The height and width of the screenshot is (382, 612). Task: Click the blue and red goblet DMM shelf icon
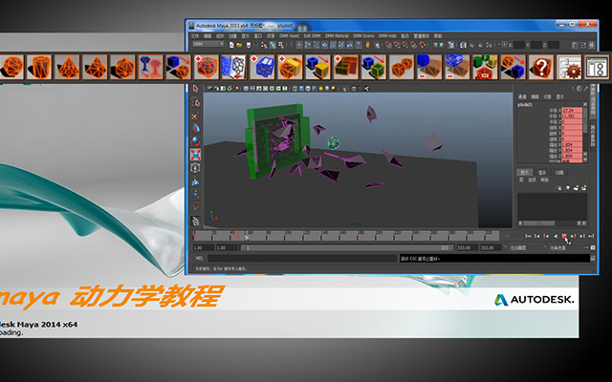[151, 67]
